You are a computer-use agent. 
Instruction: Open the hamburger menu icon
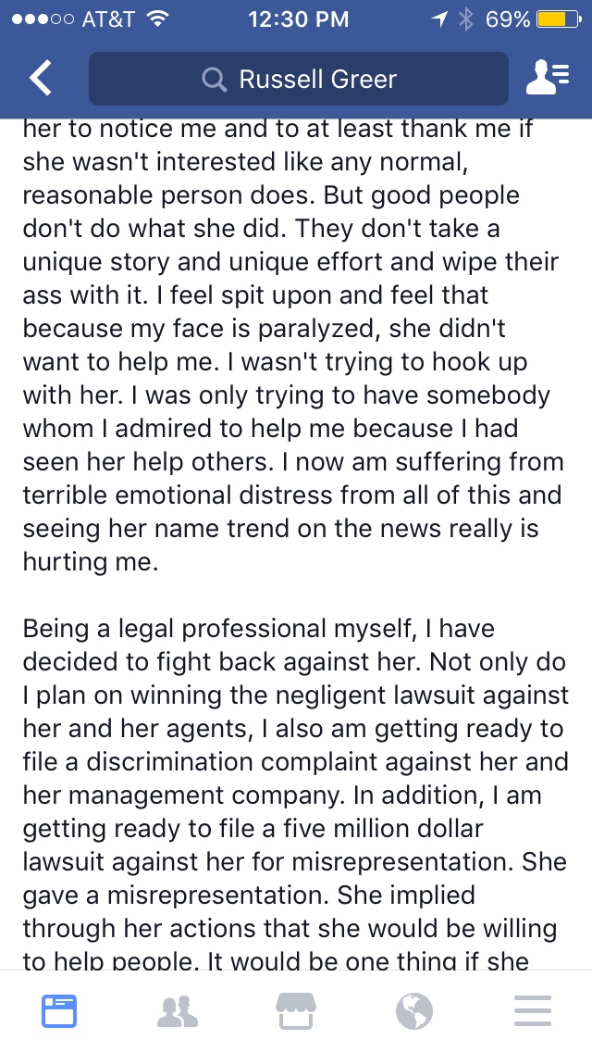[x=532, y=1010]
